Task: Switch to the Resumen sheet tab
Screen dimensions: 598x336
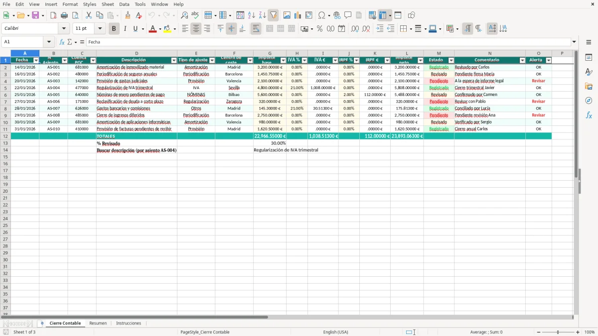Action: (x=98, y=323)
